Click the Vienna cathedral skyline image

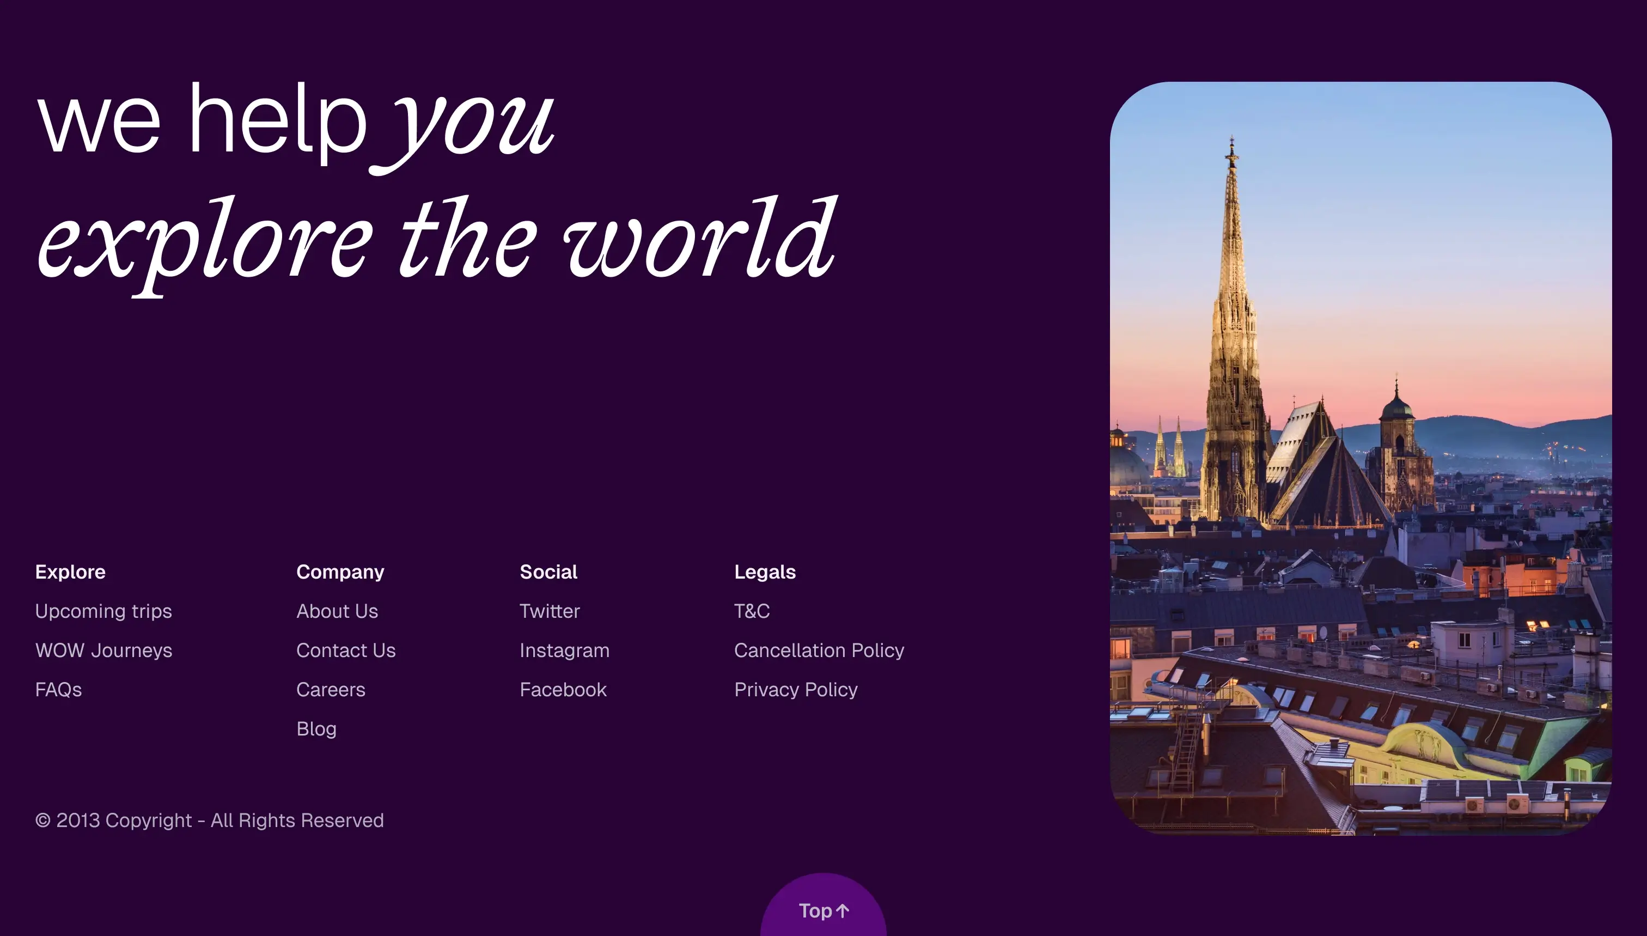[1361, 458]
